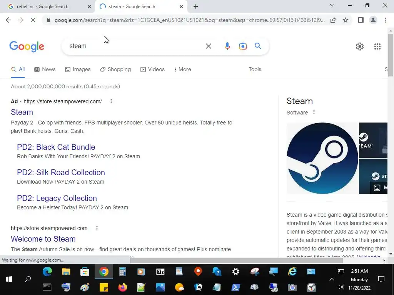Clear the search box with the X

208,46
